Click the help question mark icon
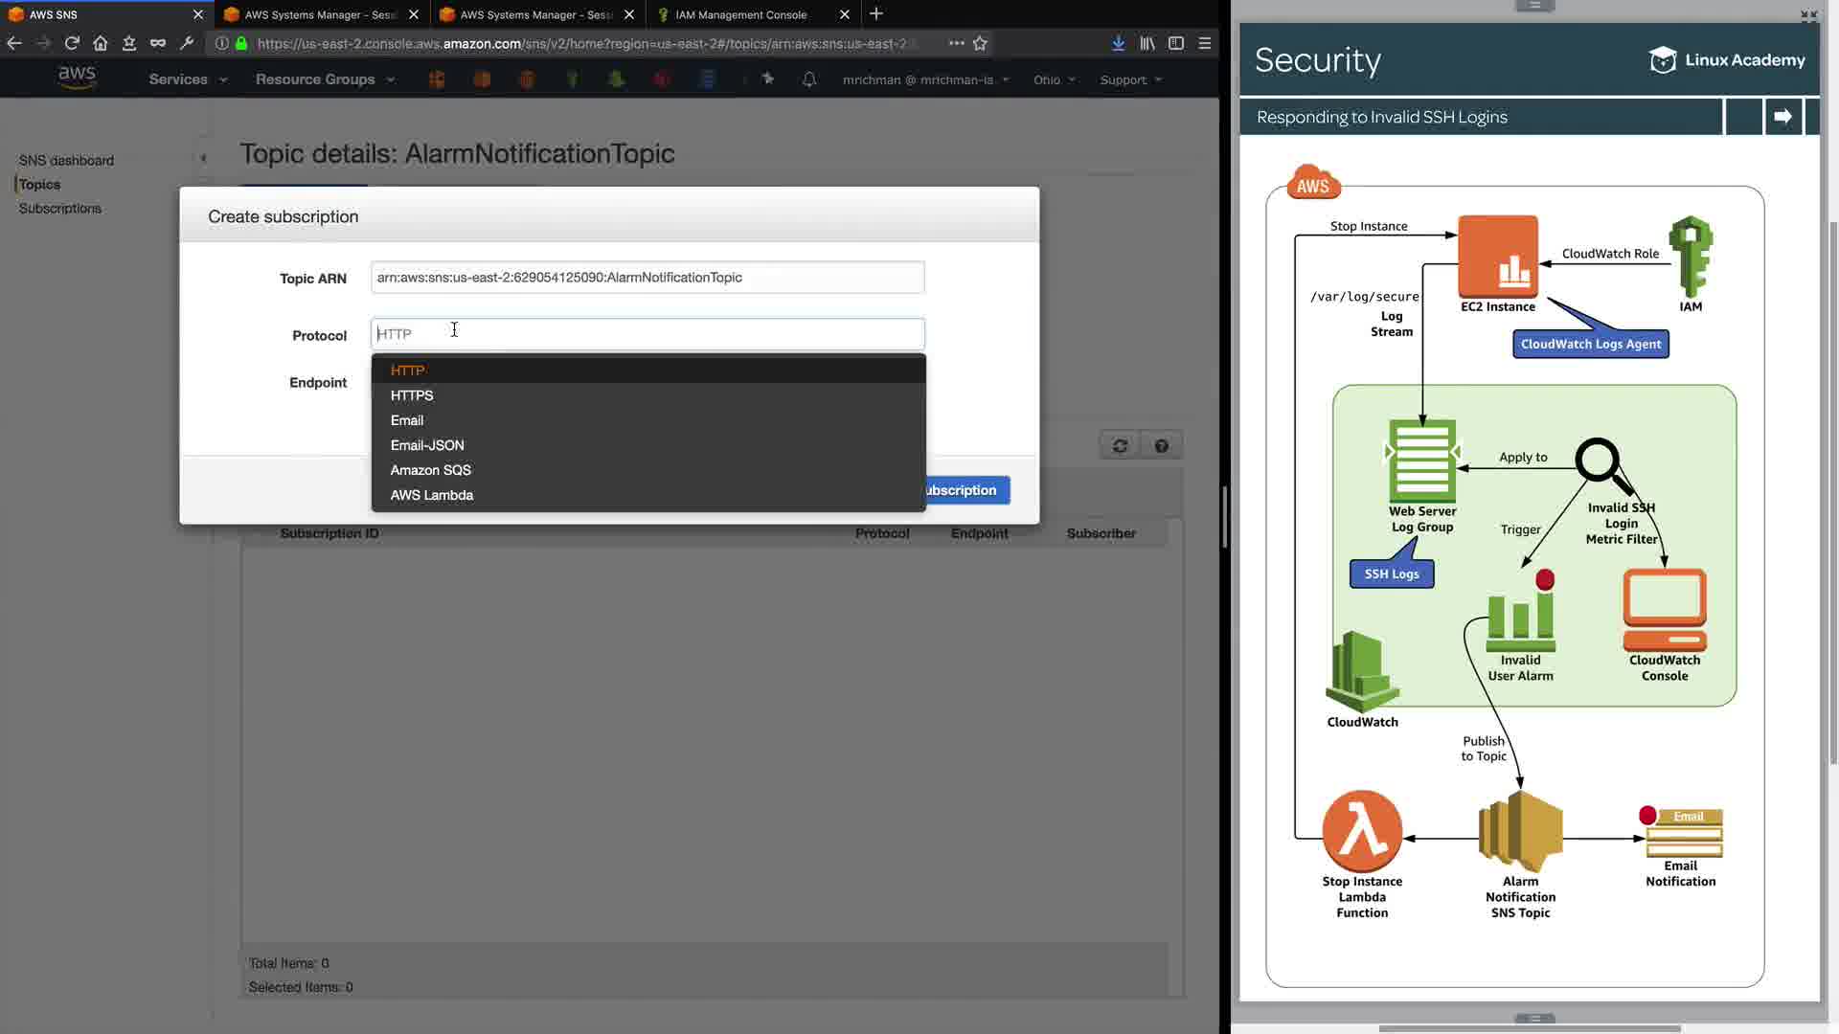Image resolution: width=1839 pixels, height=1034 pixels. tap(1161, 445)
